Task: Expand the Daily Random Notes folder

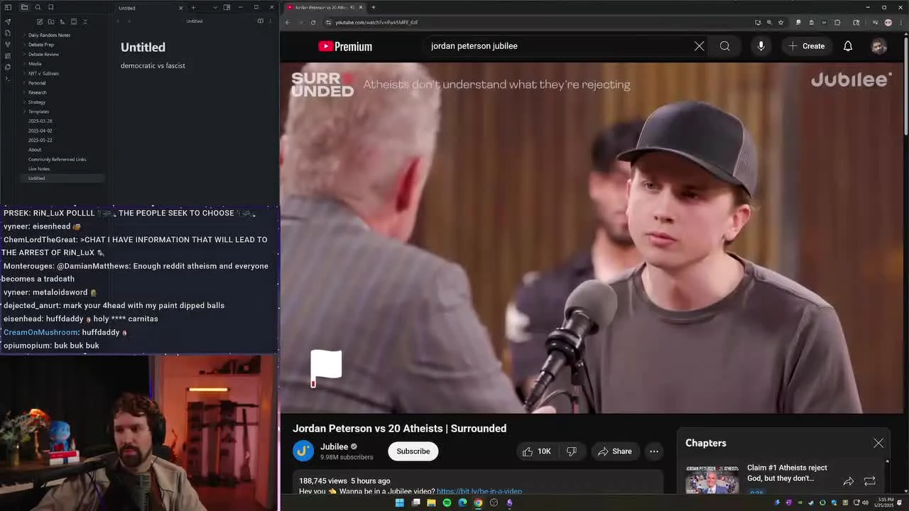Action: [x=48, y=35]
